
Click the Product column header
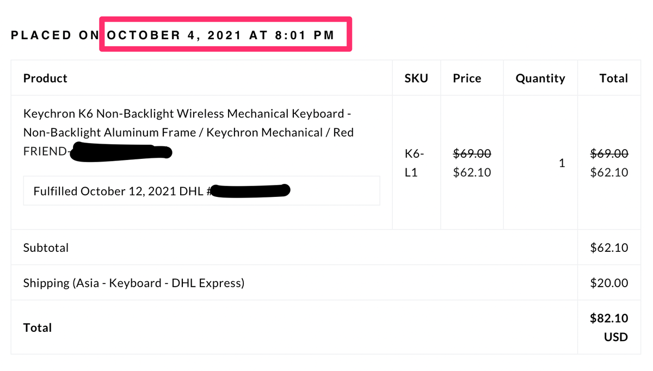coord(45,78)
